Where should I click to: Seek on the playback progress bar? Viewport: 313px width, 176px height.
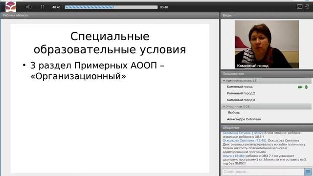(111, 7)
